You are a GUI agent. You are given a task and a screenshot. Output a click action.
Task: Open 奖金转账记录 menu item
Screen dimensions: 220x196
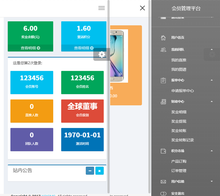click(x=183, y=140)
